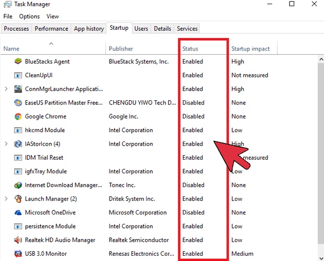324x261 pixels.
Task: Click the IDM Trial Reset icon
Action: [x=18, y=158]
